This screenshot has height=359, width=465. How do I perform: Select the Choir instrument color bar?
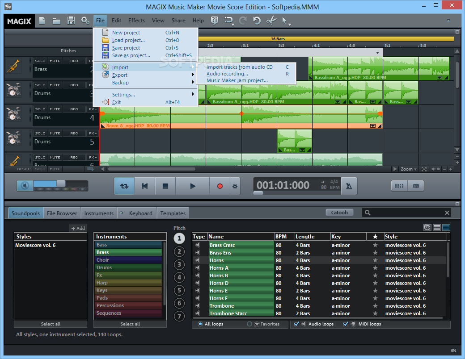pyautogui.click(x=128, y=260)
